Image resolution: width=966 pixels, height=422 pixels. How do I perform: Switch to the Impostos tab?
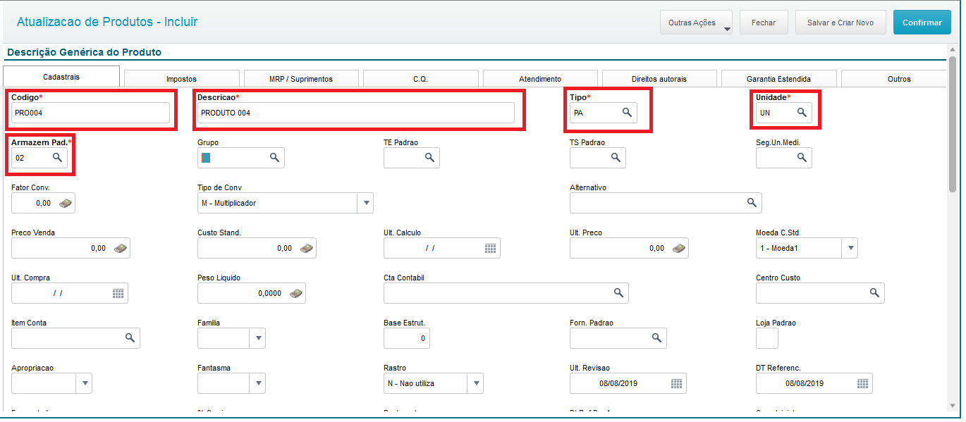181,79
